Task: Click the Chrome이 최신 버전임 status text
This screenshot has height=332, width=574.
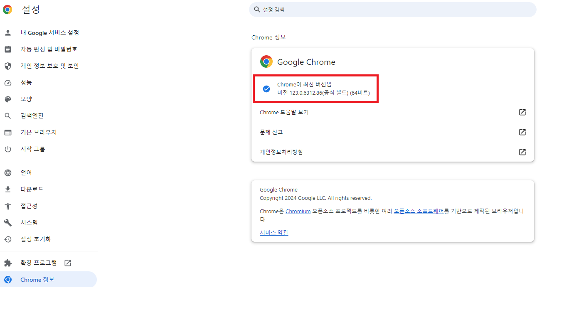Action: [x=304, y=84]
